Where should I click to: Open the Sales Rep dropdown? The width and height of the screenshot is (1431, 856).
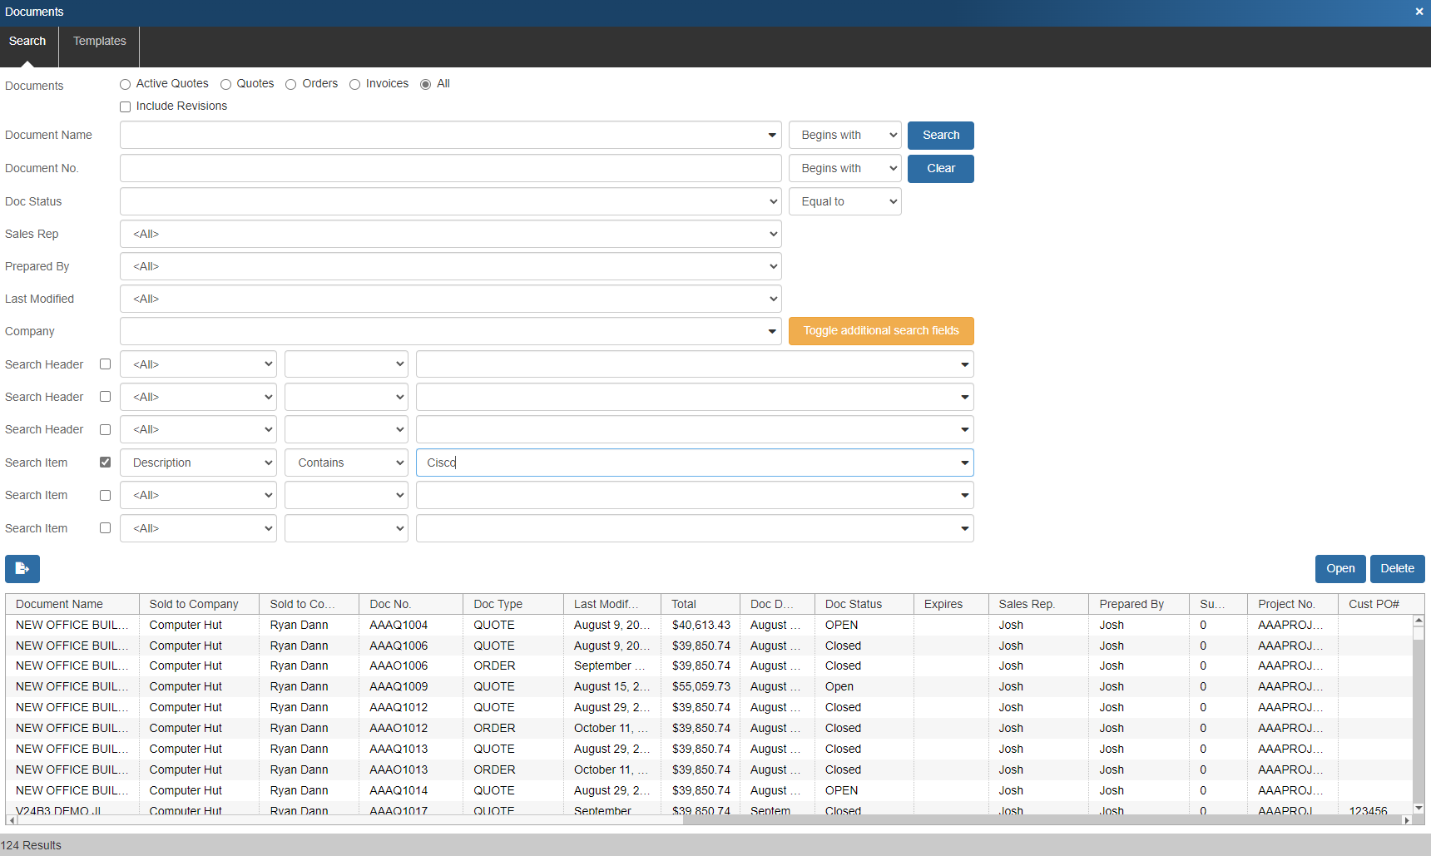(x=450, y=235)
